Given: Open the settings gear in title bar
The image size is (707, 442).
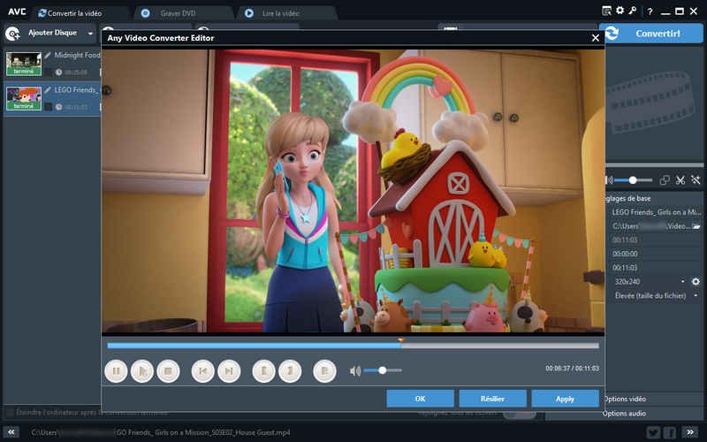Looking at the screenshot, I should click(x=620, y=11).
